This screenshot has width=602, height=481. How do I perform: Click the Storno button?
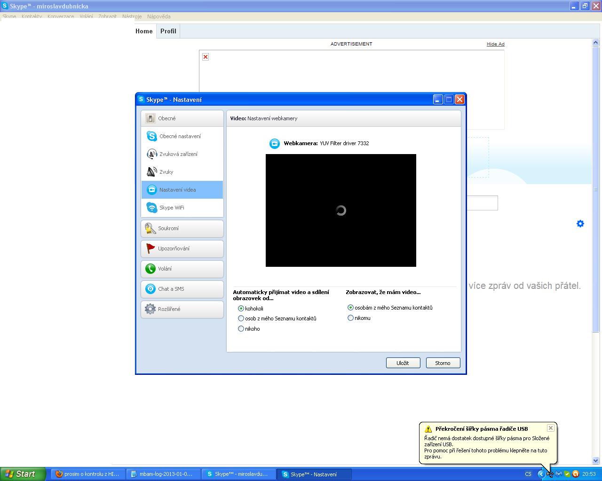click(443, 363)
